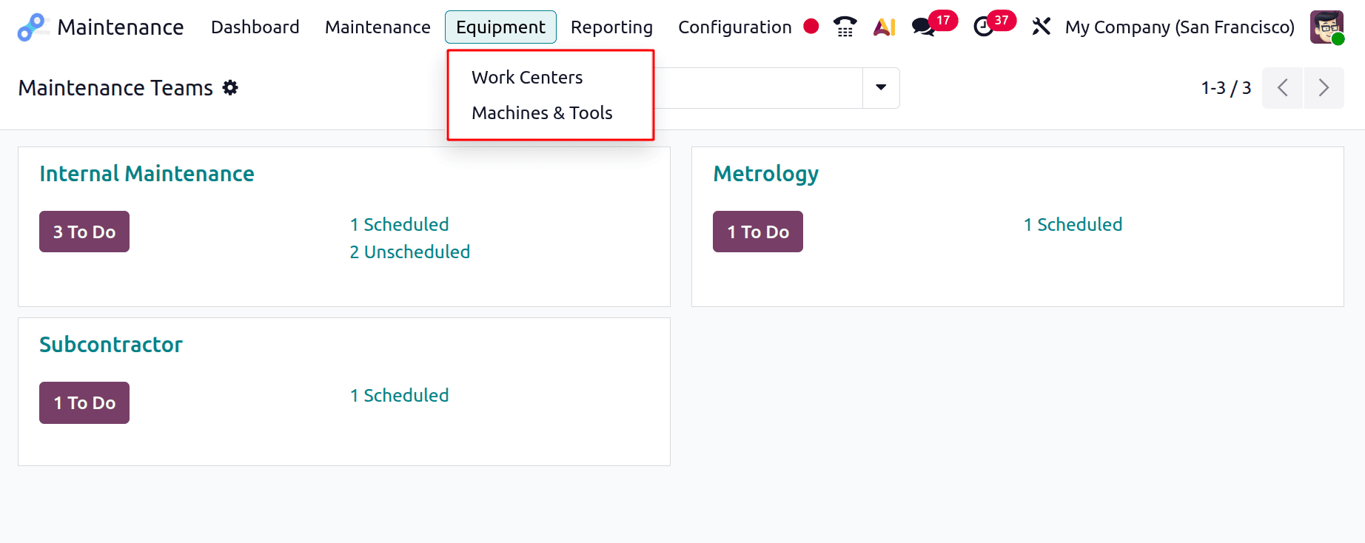Open Metrology 1 Scheduled link
This screenshot has height=543, width=1365.
(1073, 224)
